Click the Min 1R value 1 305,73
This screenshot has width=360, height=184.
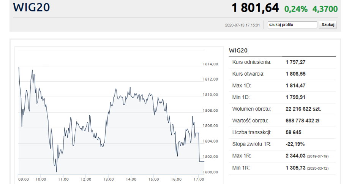coord(295,168)
